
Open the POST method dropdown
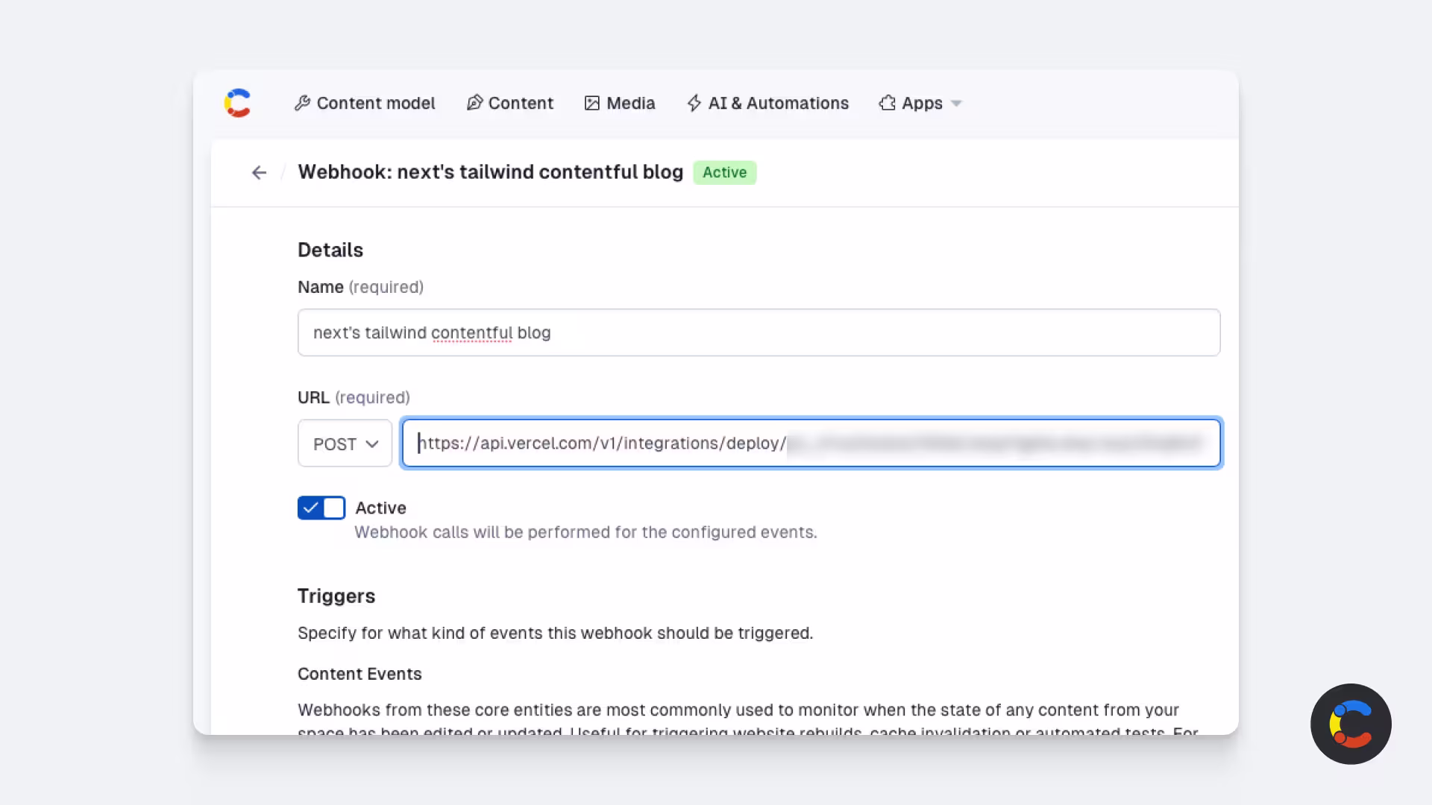[345, 443]
